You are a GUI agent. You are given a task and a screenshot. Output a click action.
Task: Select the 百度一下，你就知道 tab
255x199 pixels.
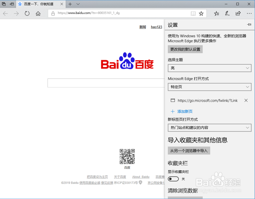(39, 4)
